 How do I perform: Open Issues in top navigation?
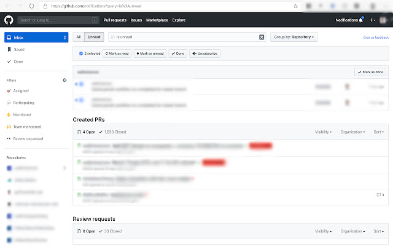pos(136,20)
